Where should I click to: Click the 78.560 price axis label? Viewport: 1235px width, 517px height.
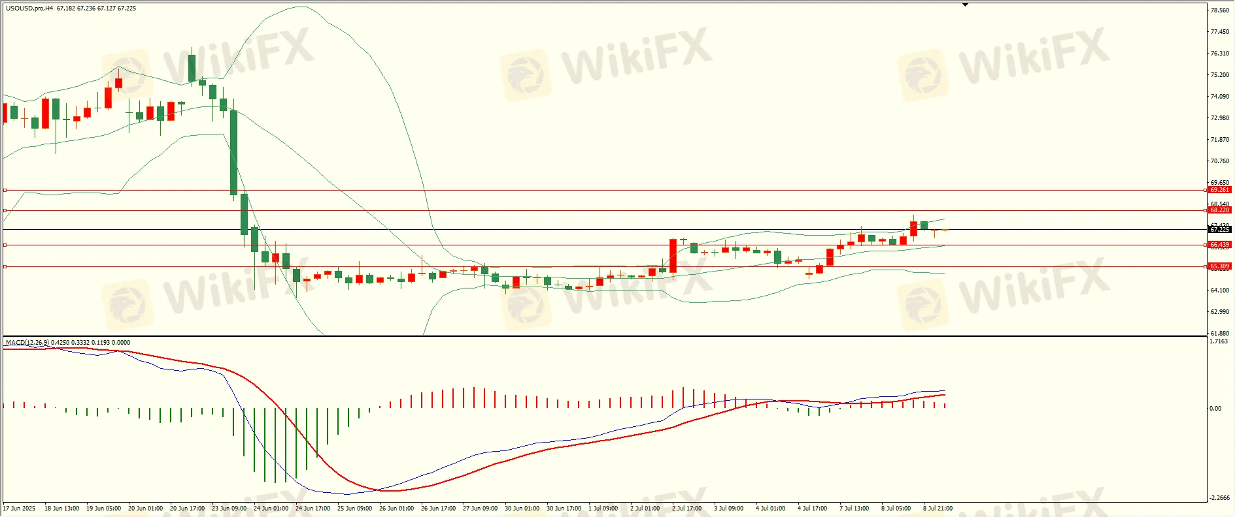click(1220, 10)
